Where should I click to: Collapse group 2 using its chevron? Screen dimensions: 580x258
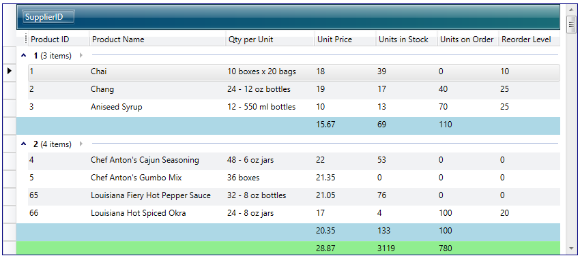tap(24, 144)
